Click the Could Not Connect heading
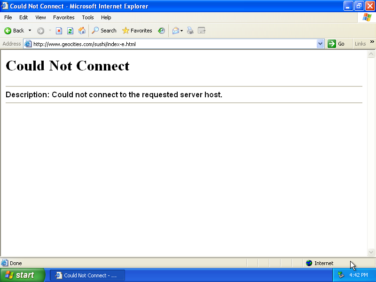The image size is (376, 282). (x=68, y=65)
